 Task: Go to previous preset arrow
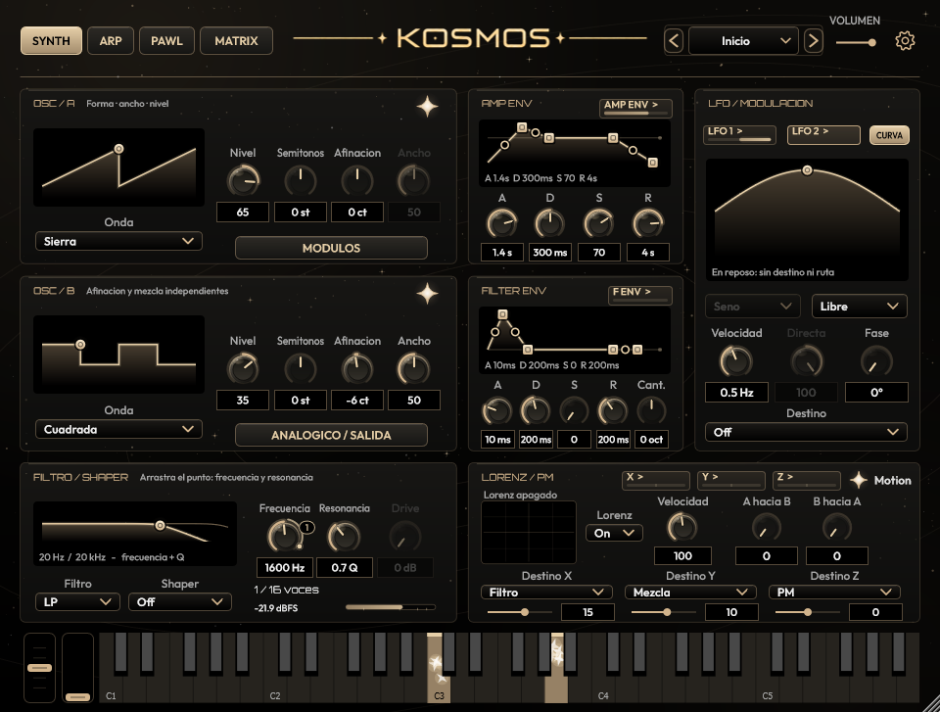coord(674,41)
